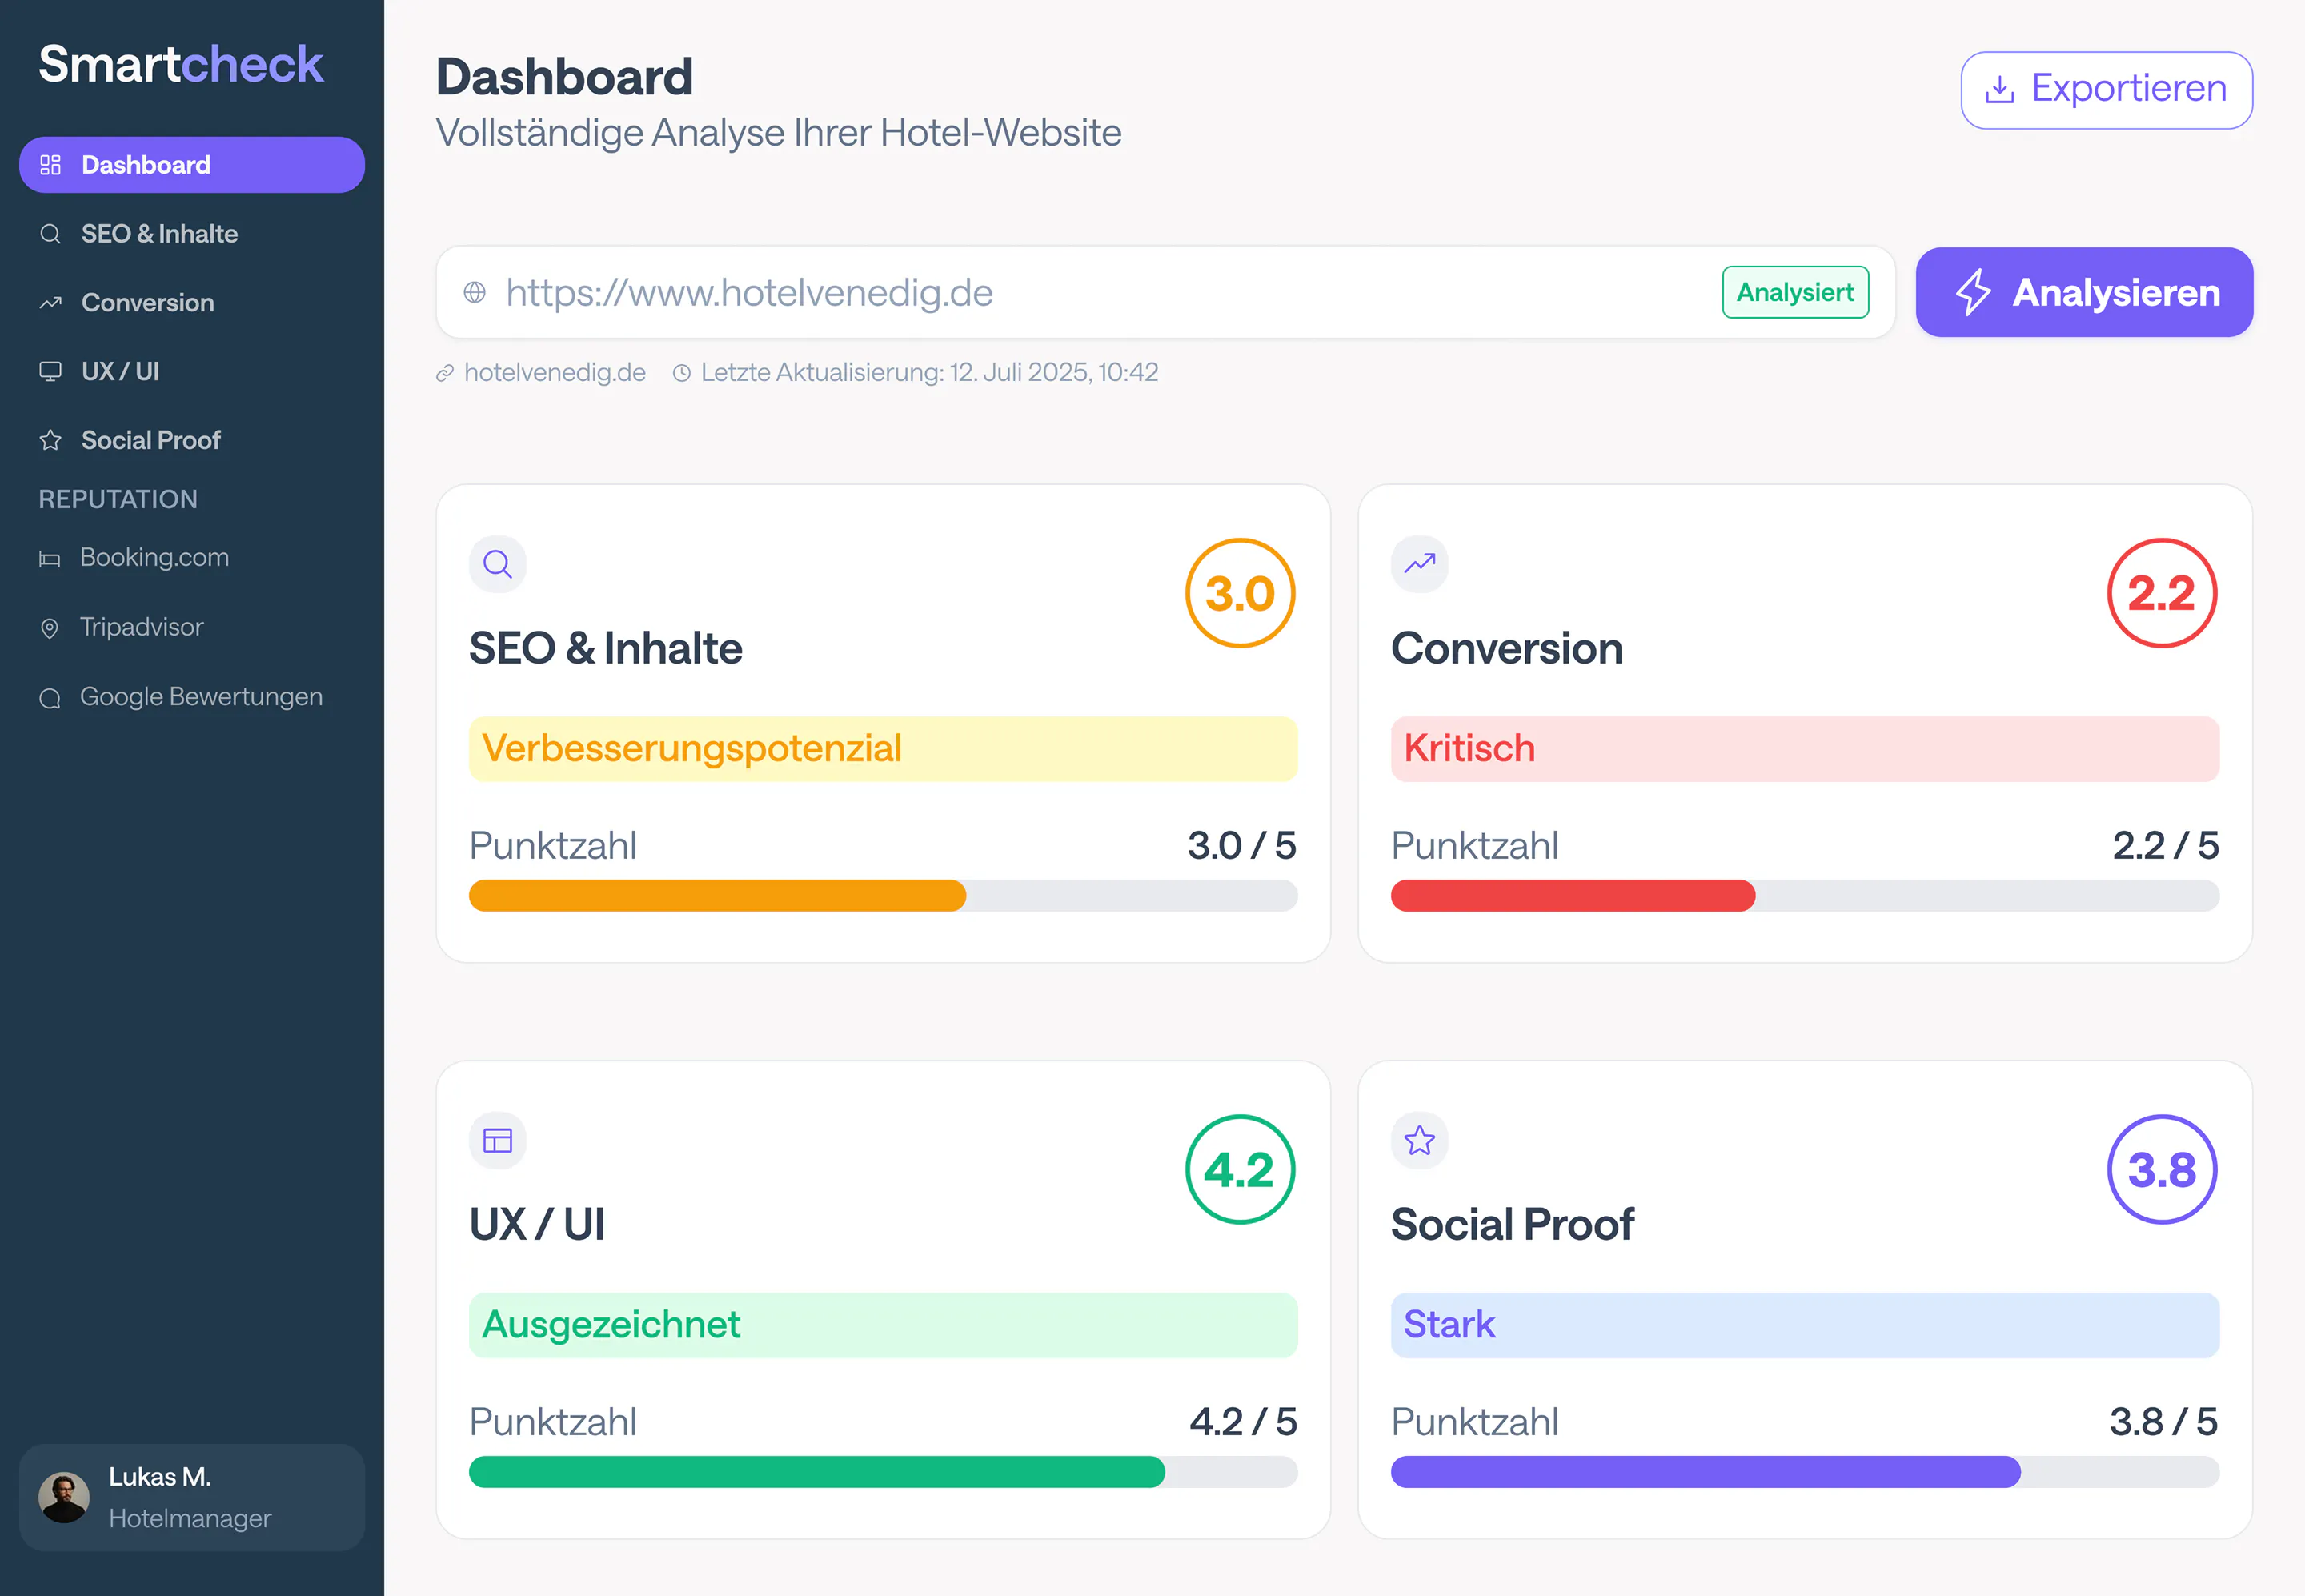This screenshot has width=2305, height=1596.
Task: Click the orange 3.0 score circle
Action: click(x=1240, y=593)
